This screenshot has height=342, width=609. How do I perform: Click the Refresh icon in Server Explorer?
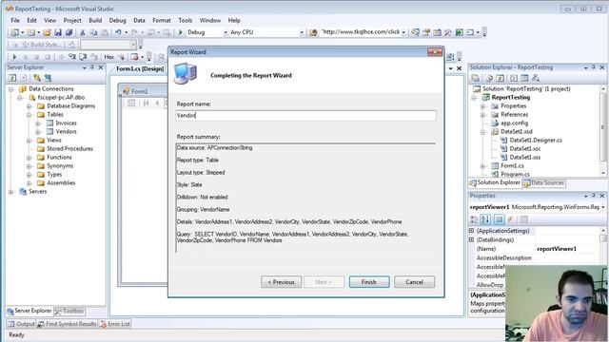pos(12,78)
